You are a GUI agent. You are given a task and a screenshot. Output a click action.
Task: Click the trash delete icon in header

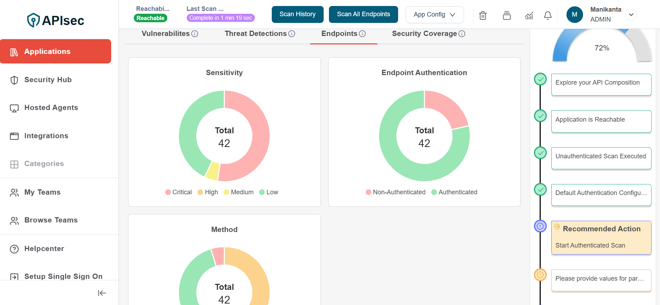tap(483, 16)
